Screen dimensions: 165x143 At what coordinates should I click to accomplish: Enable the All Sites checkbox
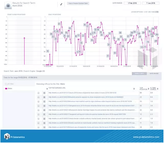pos(6,84)
